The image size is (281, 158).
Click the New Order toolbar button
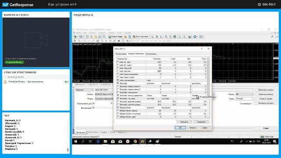pos(115,36)
